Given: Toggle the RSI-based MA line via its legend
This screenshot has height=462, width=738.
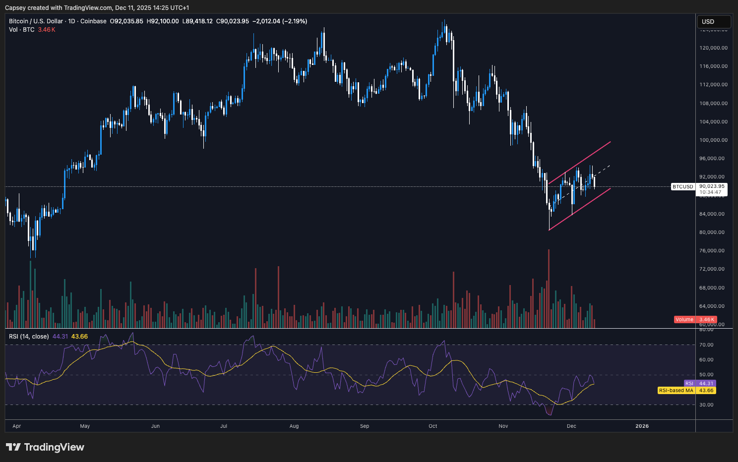Looking at the screenshot, I should click(80, 336).
